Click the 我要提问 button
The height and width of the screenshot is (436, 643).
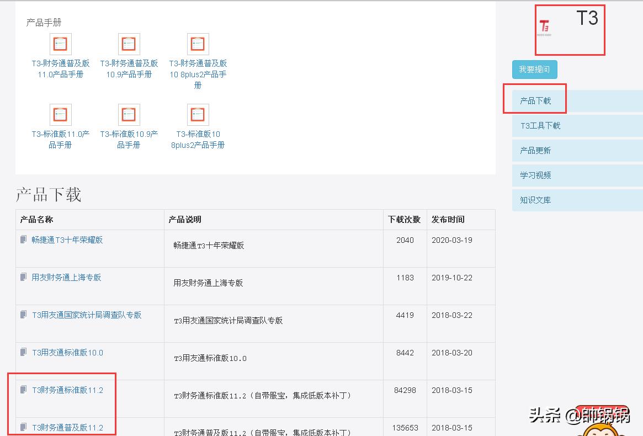point(534,70)
